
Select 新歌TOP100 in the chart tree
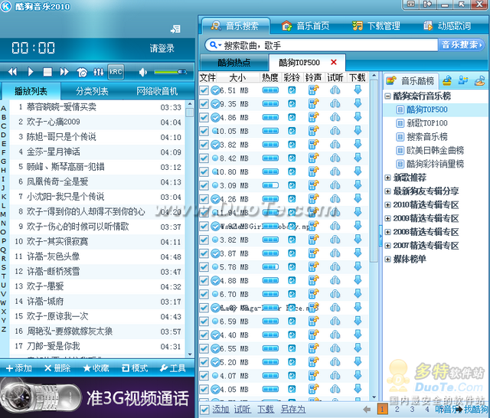click(427, 123)
